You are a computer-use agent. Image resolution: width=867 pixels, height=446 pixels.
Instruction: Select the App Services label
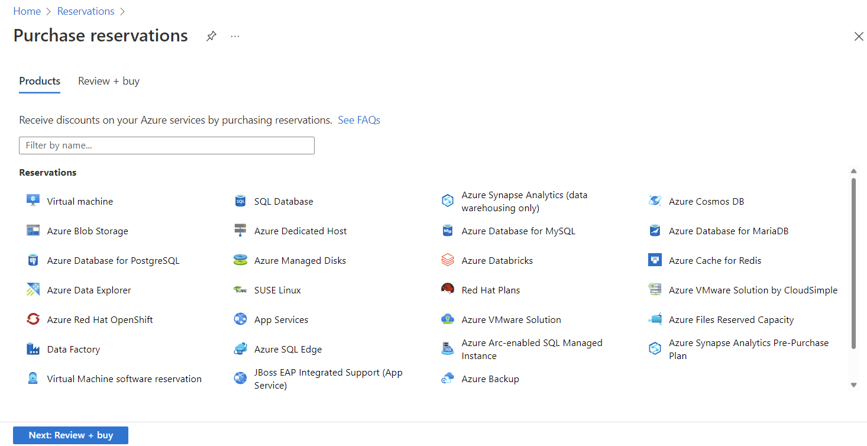point(281,320)
